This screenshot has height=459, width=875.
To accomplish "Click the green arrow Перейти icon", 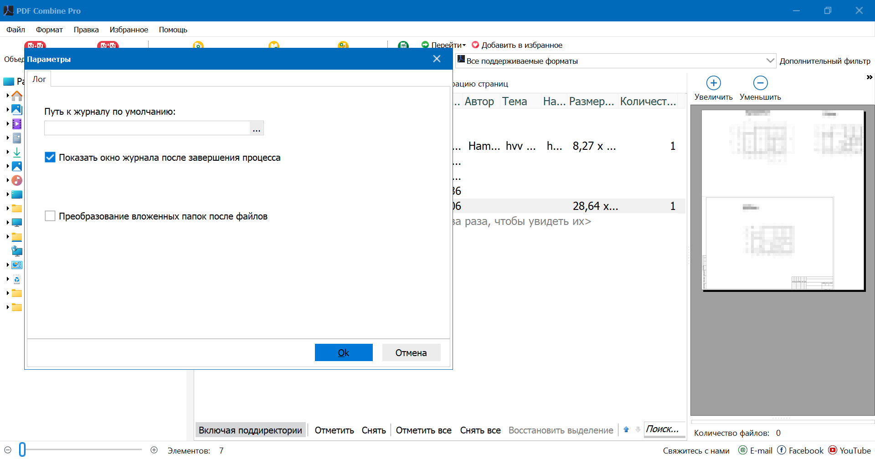I will point(425,45).
